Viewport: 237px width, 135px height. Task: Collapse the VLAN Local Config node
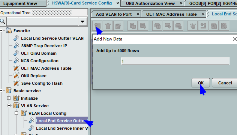[16, 113]
